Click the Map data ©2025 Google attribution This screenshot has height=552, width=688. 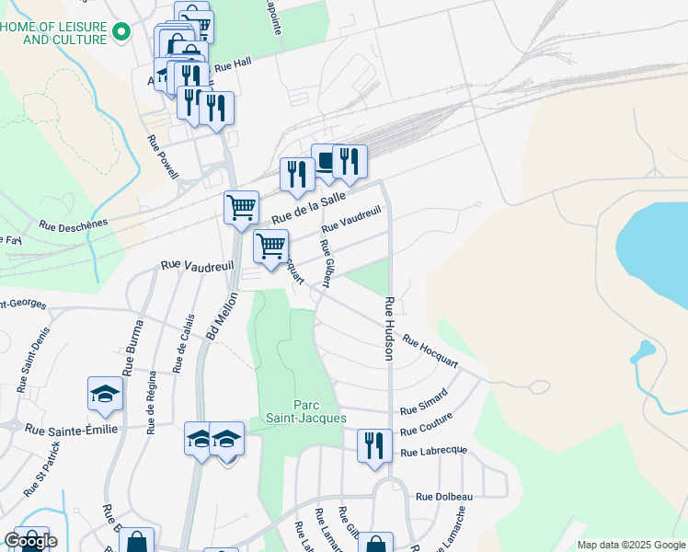coord(632,545)
